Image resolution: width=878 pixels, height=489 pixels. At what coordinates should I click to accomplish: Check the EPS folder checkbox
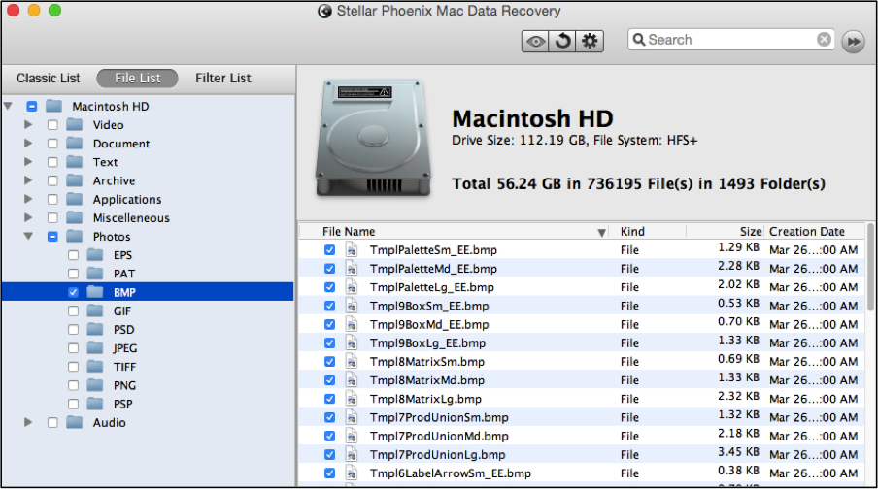[74, 255]
